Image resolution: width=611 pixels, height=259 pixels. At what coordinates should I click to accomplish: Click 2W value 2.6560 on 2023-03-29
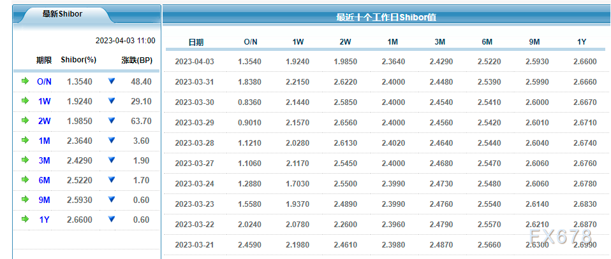tap(345, 122)
